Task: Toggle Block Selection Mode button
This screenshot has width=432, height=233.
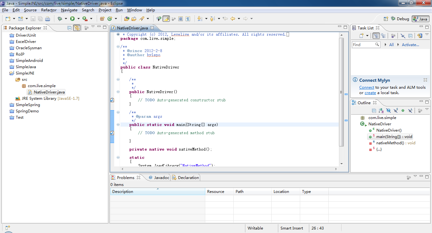Action: [x=181, y=19]
